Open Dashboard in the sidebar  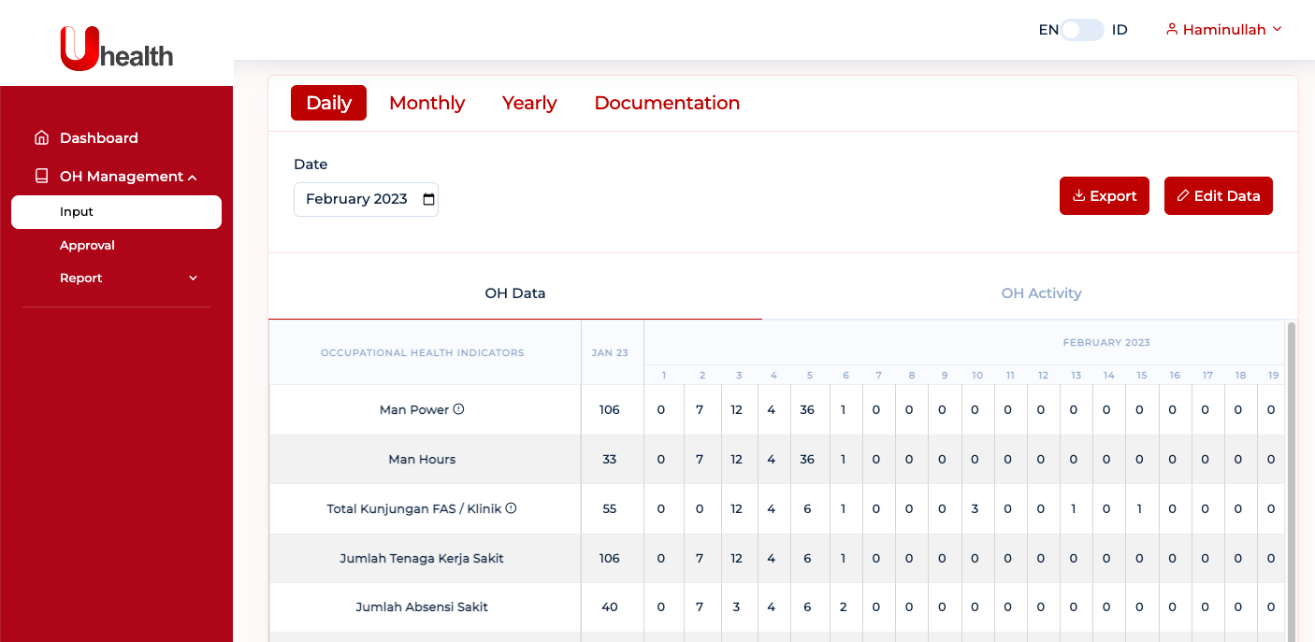(x=98, y=137)
